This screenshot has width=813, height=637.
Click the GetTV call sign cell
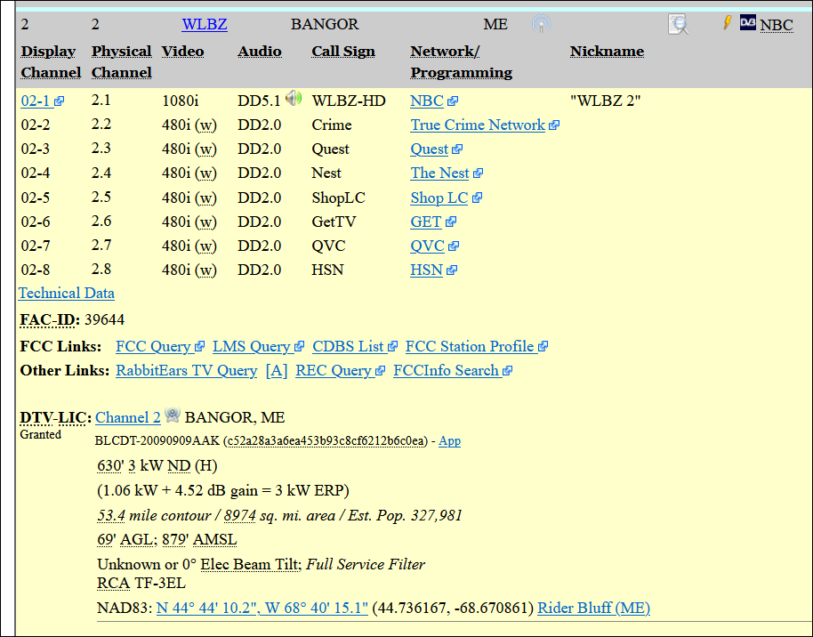click(x=334, y=222)
